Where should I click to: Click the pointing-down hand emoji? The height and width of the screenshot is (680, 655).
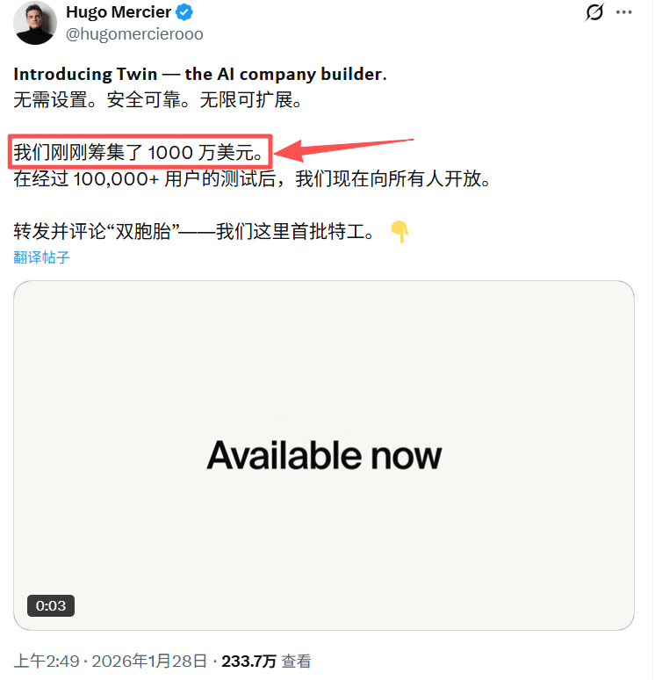point(399,232)
